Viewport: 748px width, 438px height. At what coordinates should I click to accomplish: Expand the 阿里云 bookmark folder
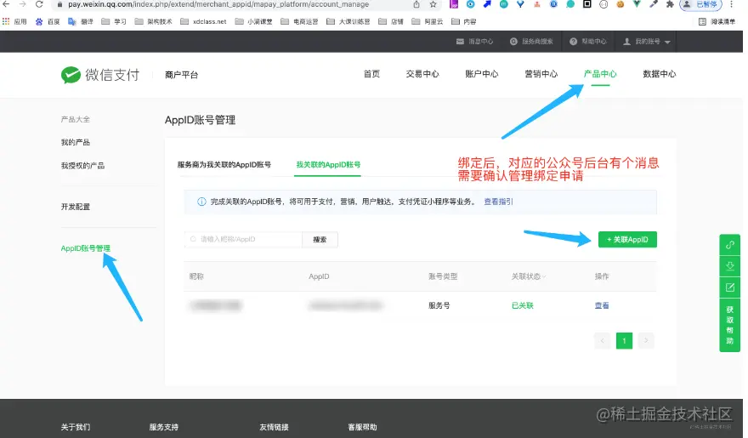pyautogui.click(x=428, y=21)
